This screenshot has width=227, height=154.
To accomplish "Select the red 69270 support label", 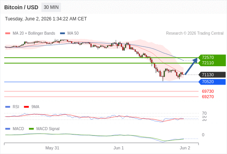I will pyautogui.click(x=208, y=97).
